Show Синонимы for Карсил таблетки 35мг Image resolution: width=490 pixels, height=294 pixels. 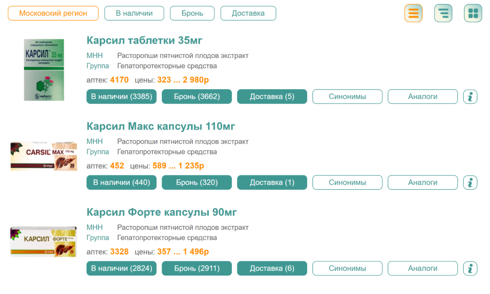tap(347, 97)
